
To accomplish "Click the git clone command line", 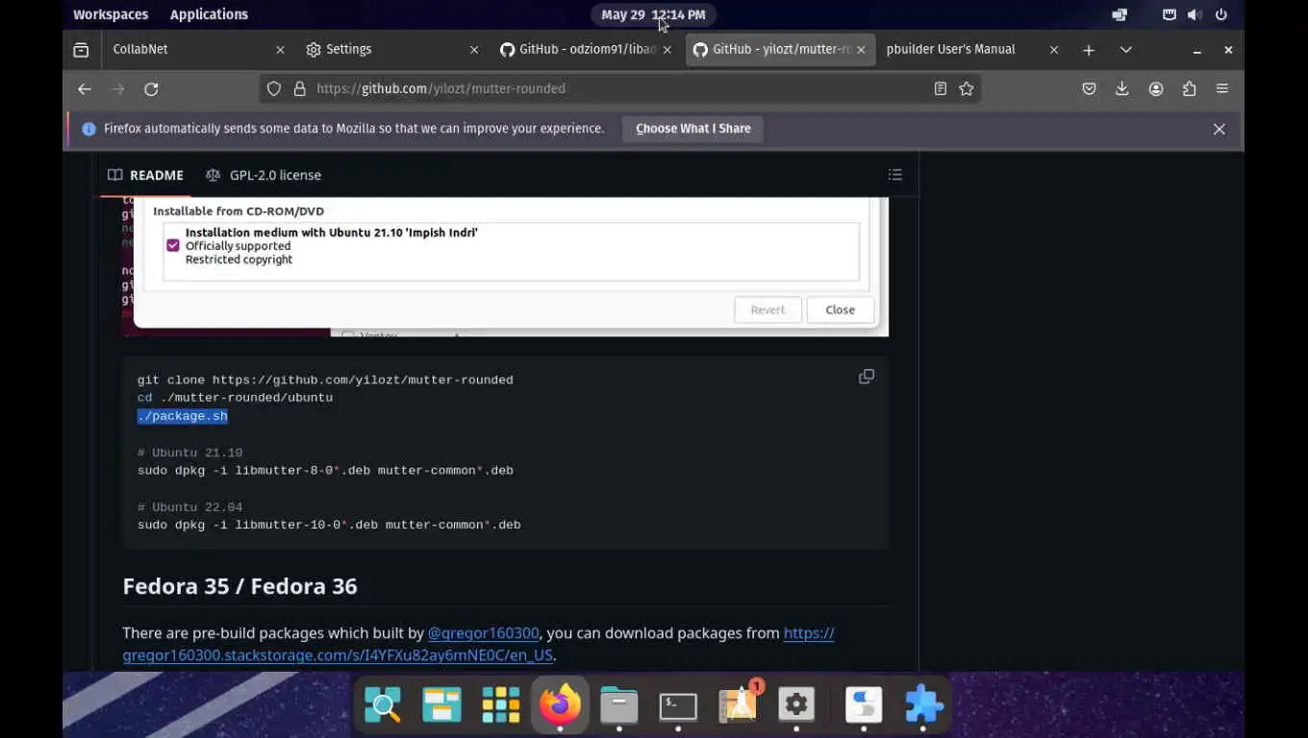I will pos(325,380).
